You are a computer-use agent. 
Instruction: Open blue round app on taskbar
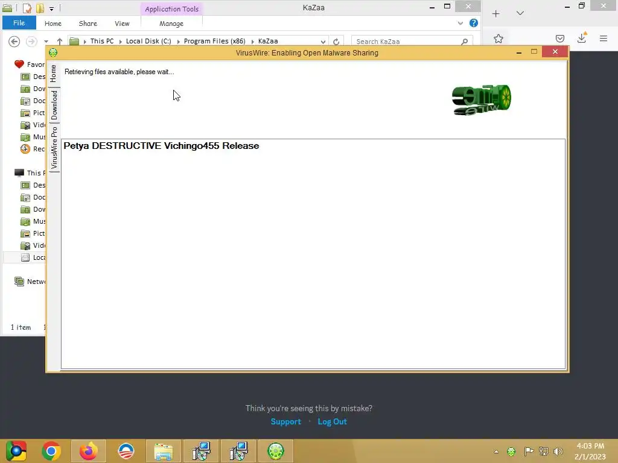point(126,451)
